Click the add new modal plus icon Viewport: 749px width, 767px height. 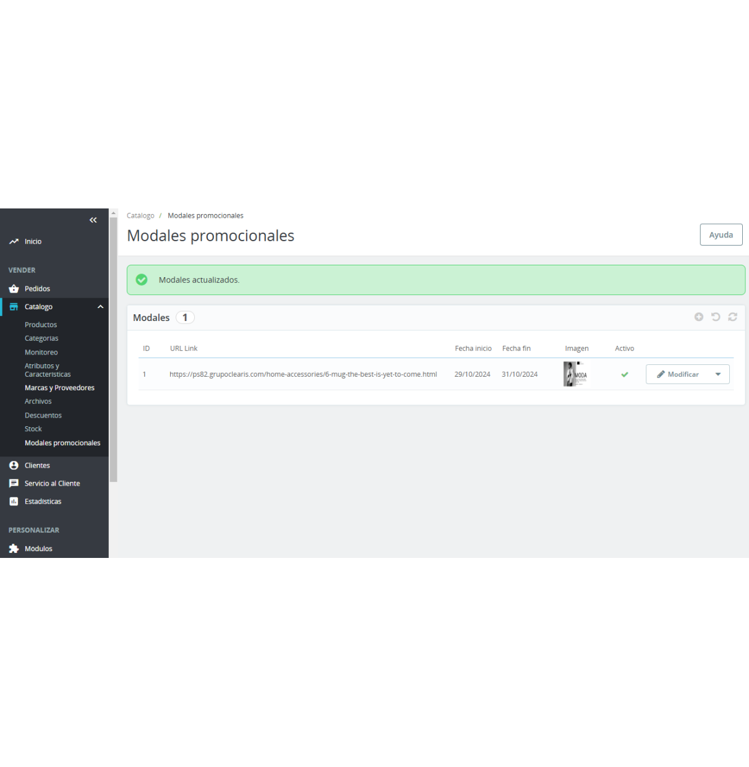pyautogui.click(x=699, y=317)
